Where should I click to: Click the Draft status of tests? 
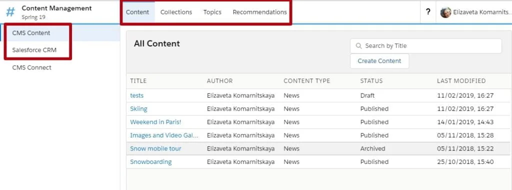point(367,95)
